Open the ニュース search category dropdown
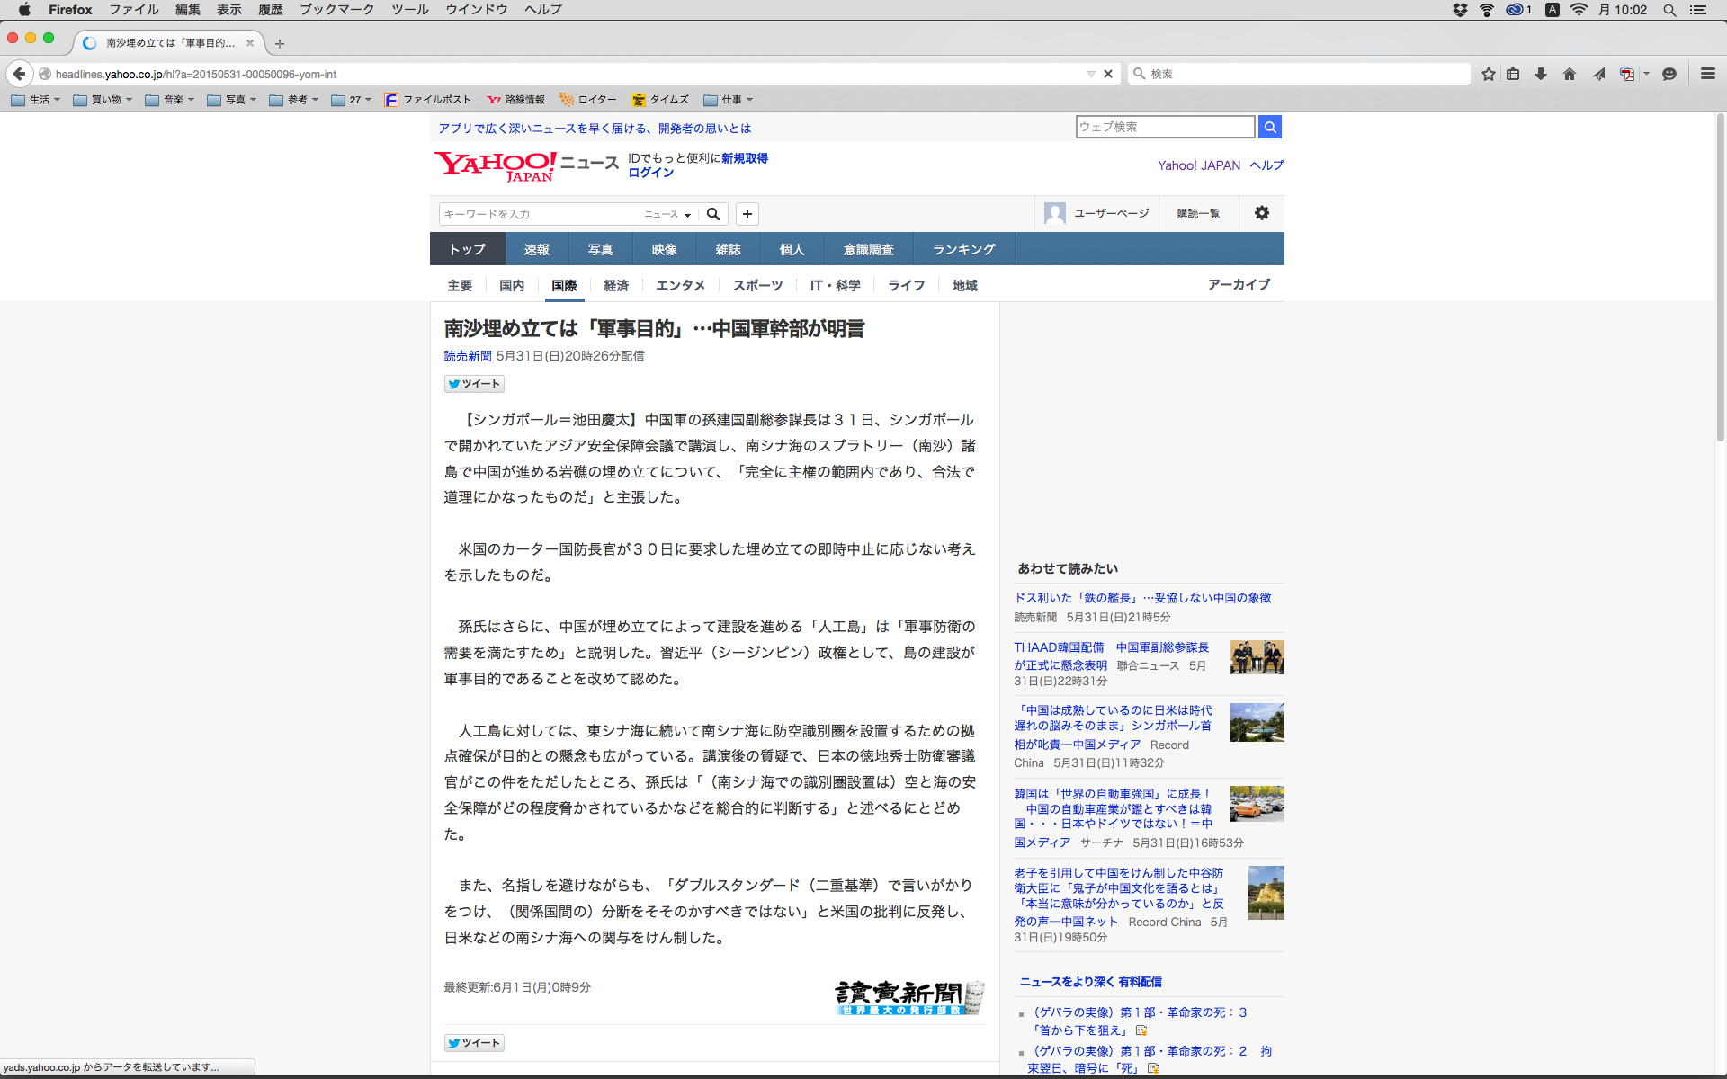The width and height of the screenshot is (1727, 1079). (667, 214)
